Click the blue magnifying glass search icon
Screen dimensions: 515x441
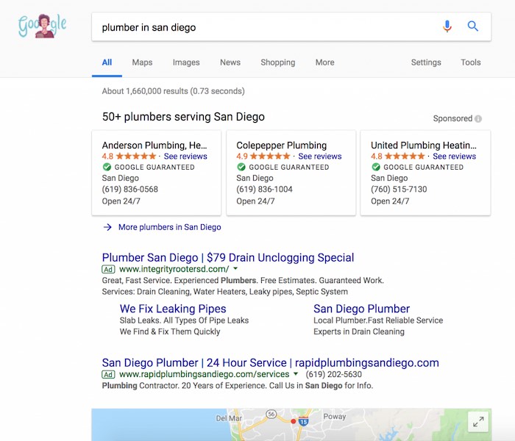click(x=472, y=26)
